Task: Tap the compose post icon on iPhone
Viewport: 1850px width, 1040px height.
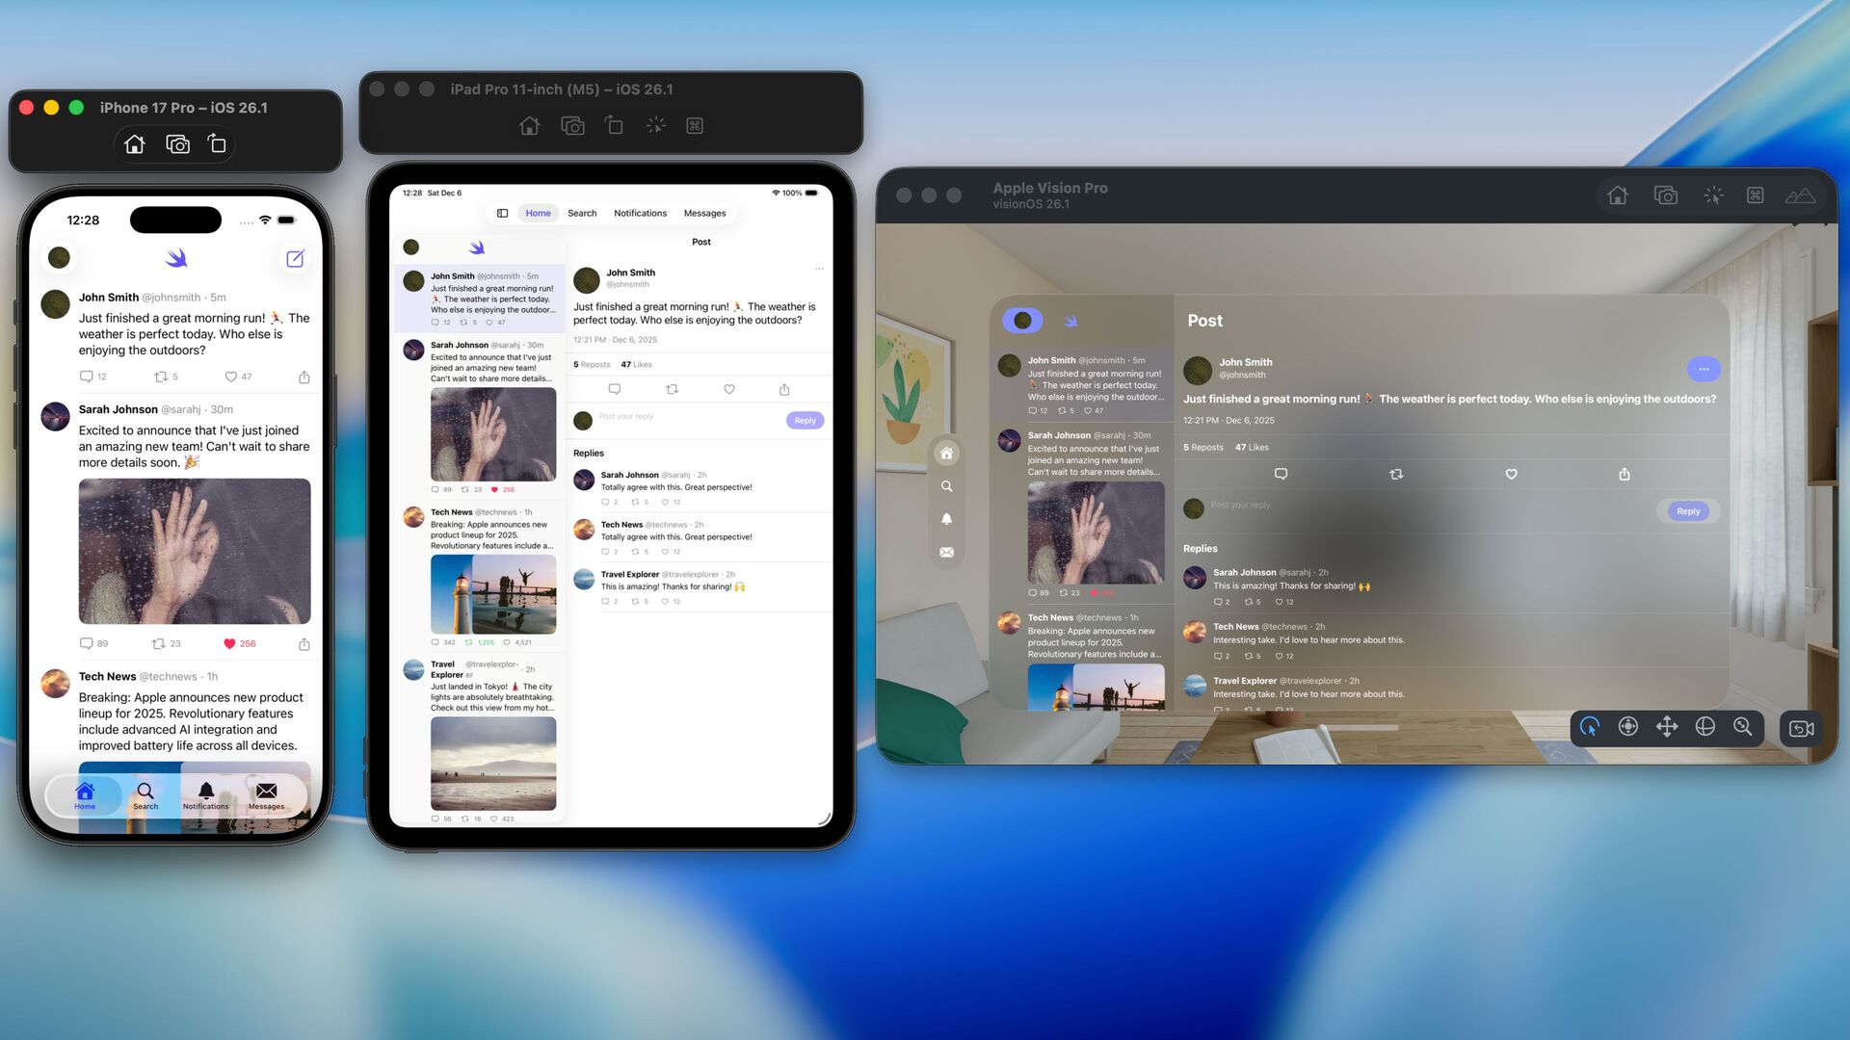Action: click(x=295, y=258)
